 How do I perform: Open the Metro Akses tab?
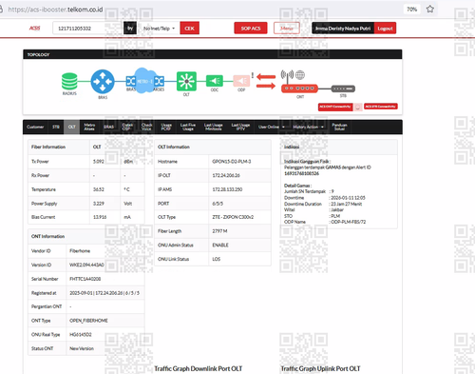pos(89,127)
